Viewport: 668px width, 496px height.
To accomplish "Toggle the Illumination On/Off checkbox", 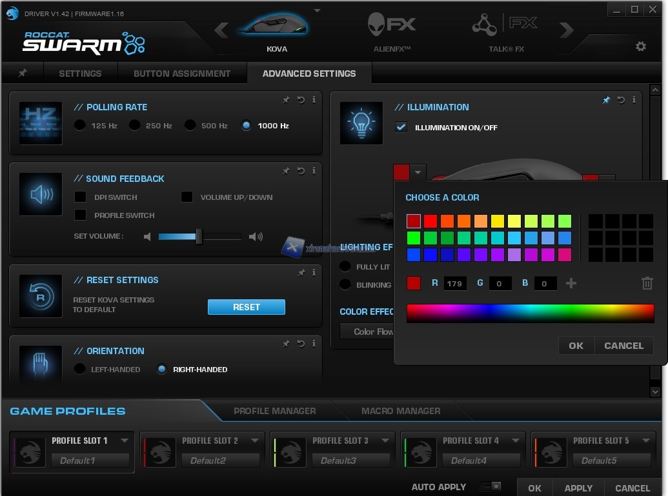I will point(401,127).
